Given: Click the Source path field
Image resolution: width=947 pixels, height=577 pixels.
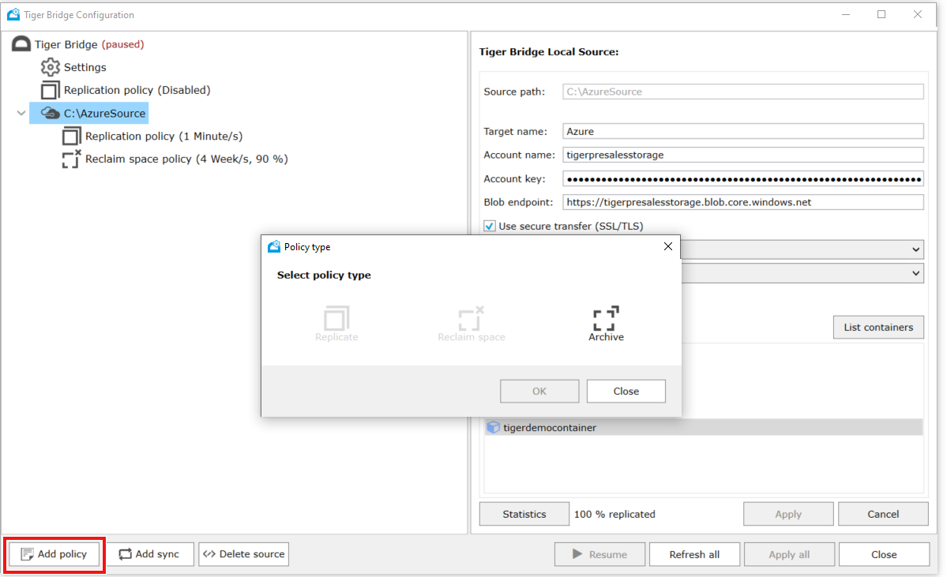Looking at the screenshot, I should (x=743, y=92).
